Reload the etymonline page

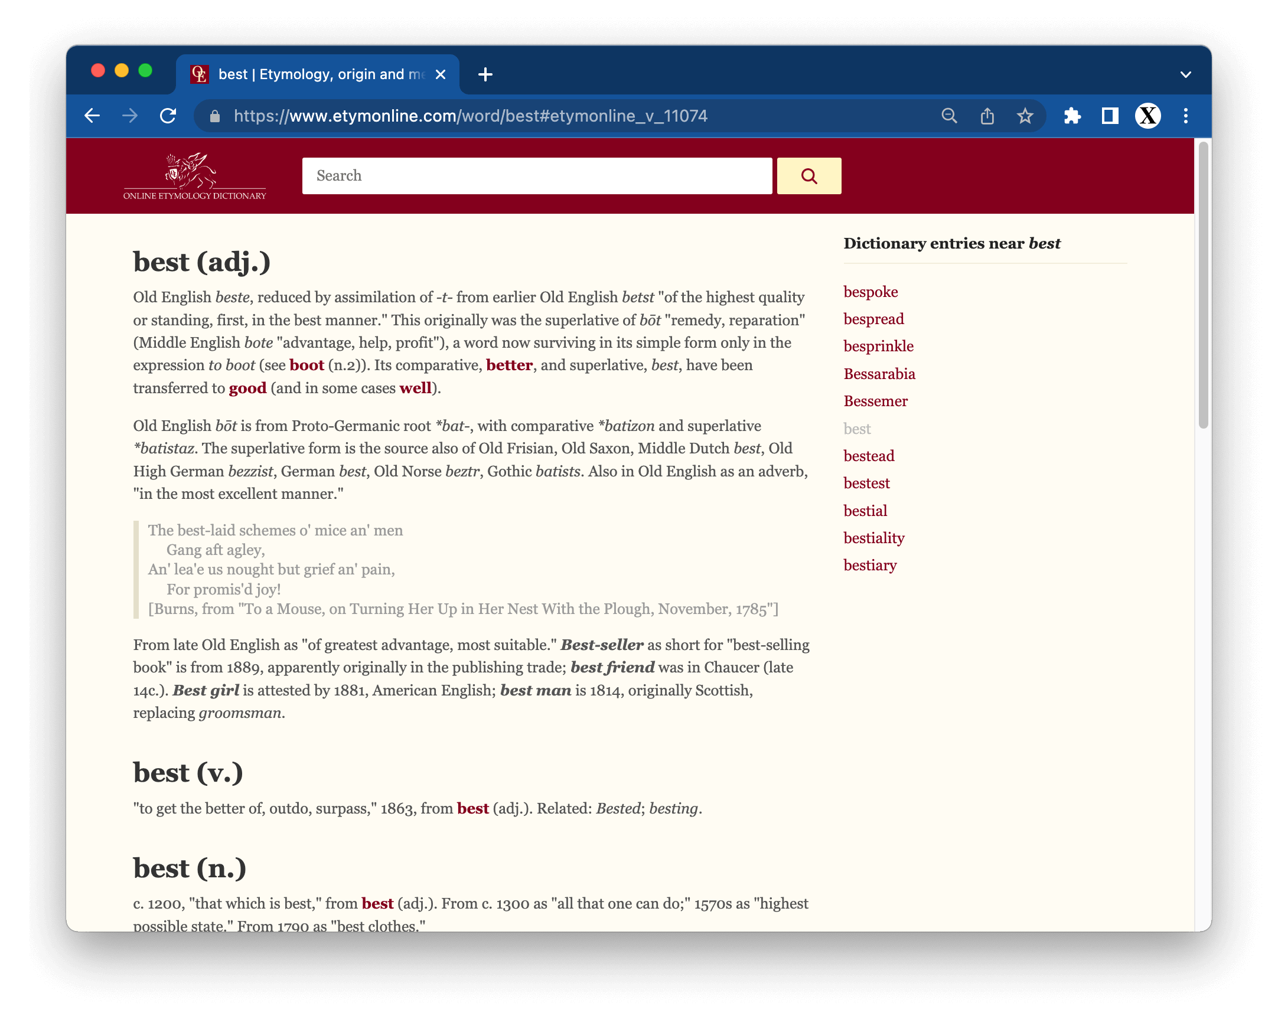168,116
